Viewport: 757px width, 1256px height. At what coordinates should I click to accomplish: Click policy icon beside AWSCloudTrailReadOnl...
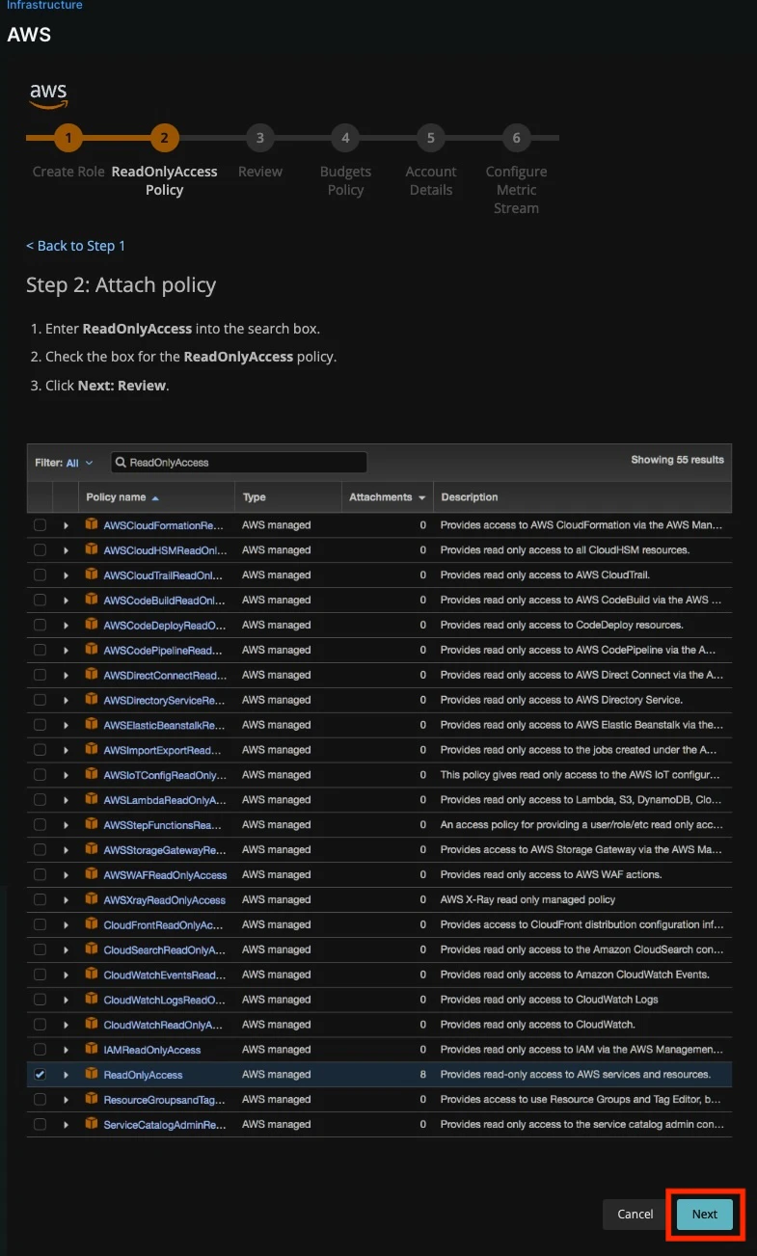click(92, 575)
